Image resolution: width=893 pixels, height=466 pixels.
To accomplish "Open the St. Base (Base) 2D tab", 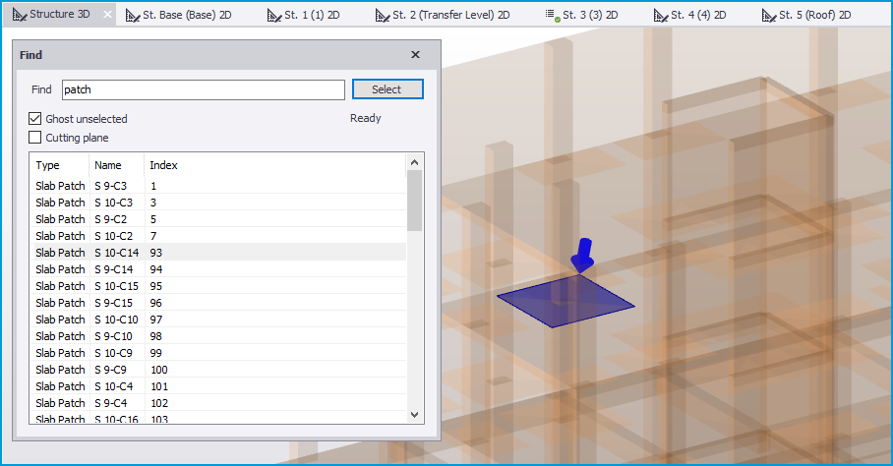I will pyautogui.click(x=178, y=15).
